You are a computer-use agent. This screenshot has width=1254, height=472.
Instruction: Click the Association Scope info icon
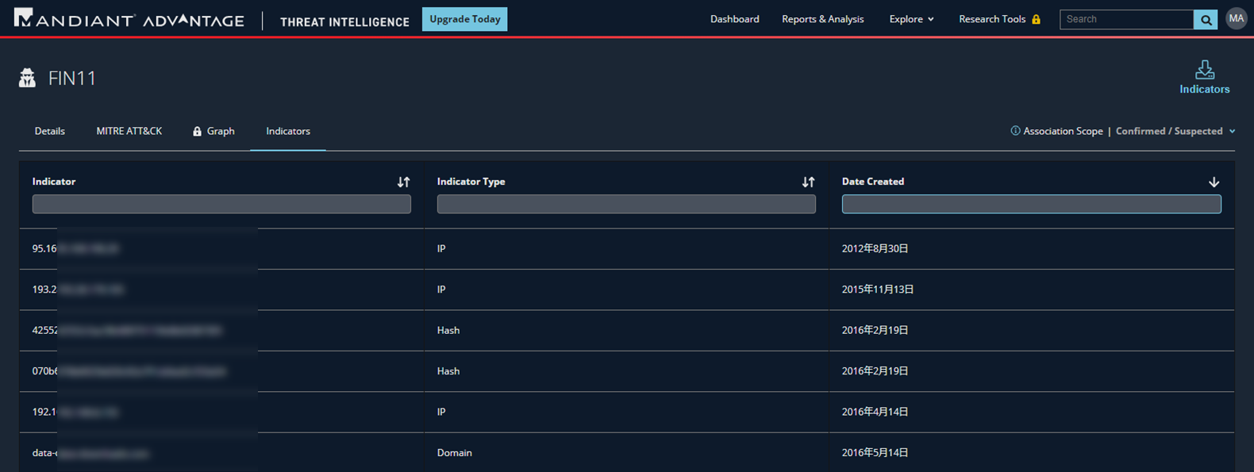[x=1015, y=131]
